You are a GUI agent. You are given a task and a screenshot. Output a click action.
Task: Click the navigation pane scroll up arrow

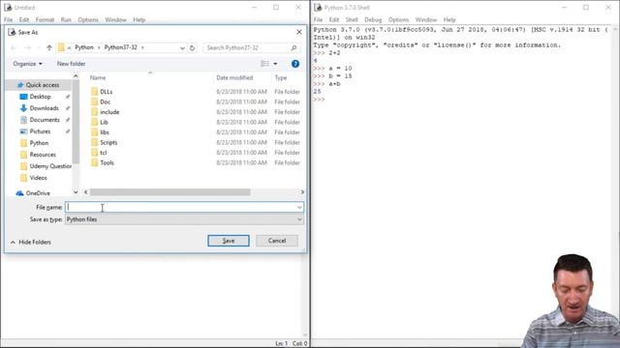pos(76,76)
